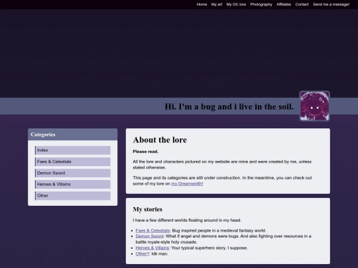This screenshot has width=358, height=268.
Task: Open Demon Sword category in sidebar
Action: pos(73,173)
